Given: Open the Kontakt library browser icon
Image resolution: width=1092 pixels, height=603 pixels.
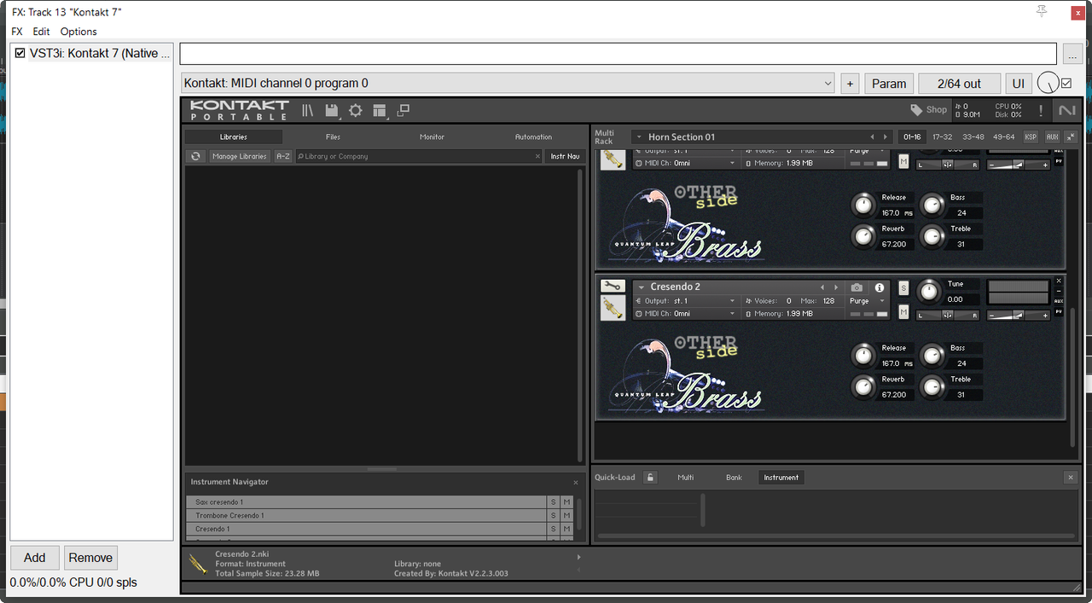Looking at the screenshot, I should pos(308,110).
